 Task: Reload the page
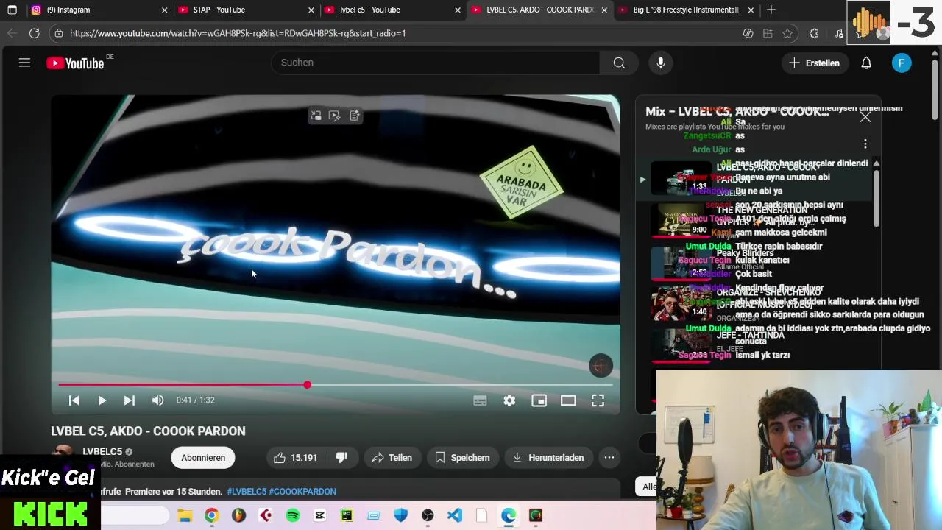(34, 33)
